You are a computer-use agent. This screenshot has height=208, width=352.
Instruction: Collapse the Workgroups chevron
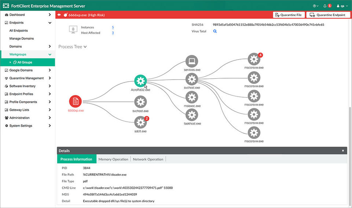[x=49, y=54]
